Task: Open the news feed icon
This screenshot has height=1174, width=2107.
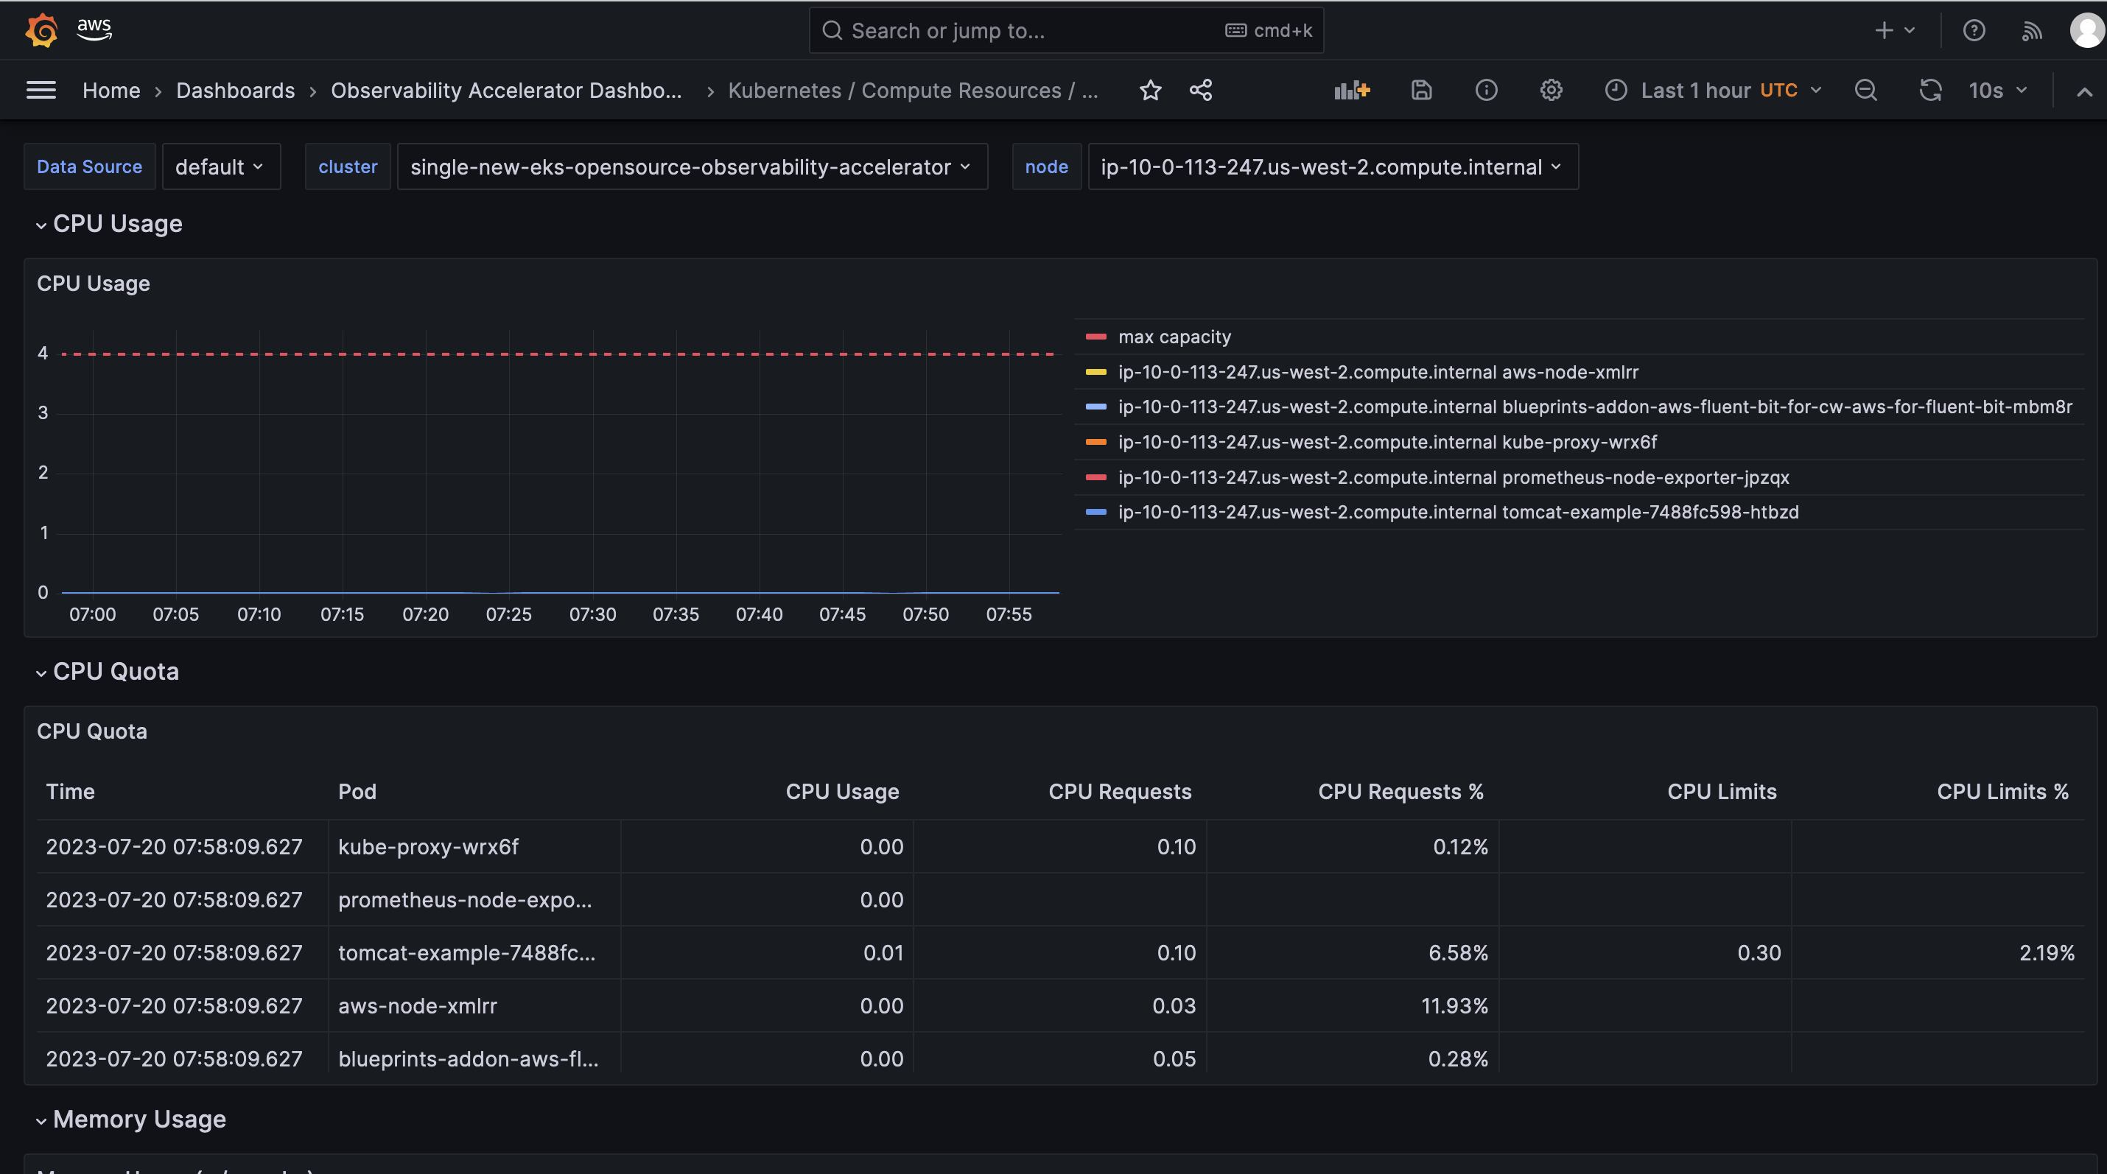Action: pos(2032,31)
